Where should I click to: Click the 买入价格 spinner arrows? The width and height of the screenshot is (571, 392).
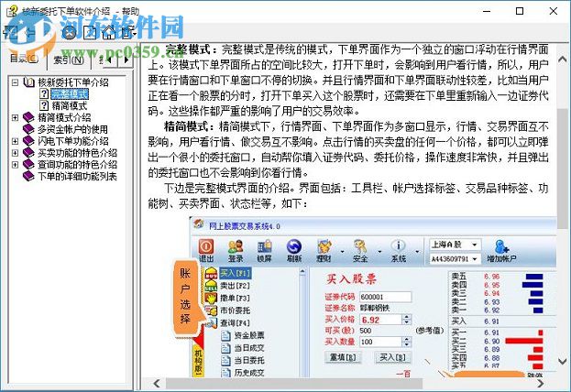point(407,320)
